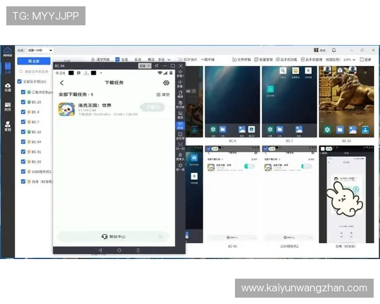380x304 pixels.
Task: Tap Android home circle in BC-94 nav bar
Action: point(119,250)
